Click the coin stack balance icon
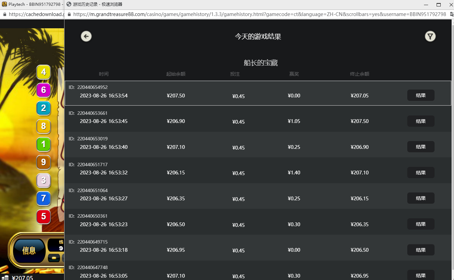This screenshot has width=454, height=280. [5, 277]
